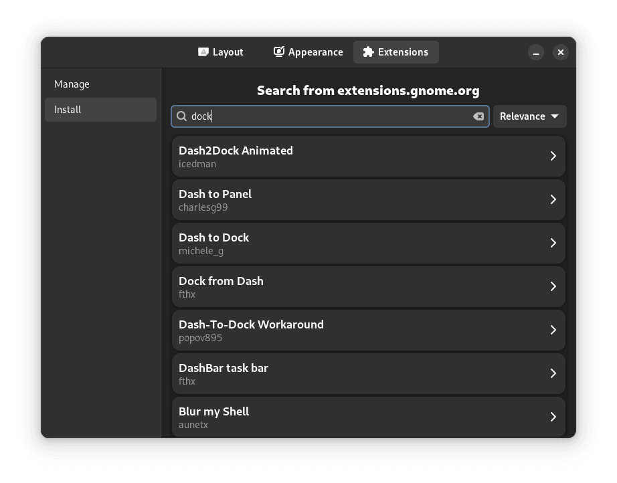Screen dimensions: 617x483
Task: Select the Extensions tab
Action: pos(395,52)
